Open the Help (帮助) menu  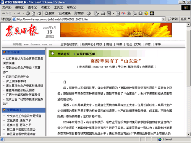click(72, 8)
